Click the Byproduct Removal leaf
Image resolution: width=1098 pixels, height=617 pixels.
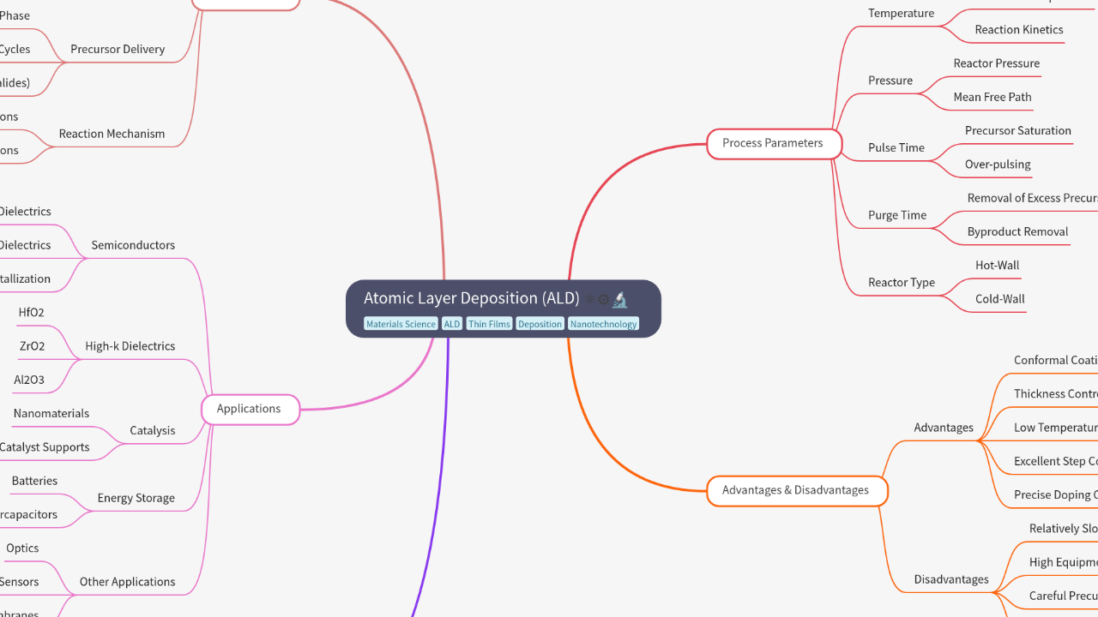pos(1017,231)
